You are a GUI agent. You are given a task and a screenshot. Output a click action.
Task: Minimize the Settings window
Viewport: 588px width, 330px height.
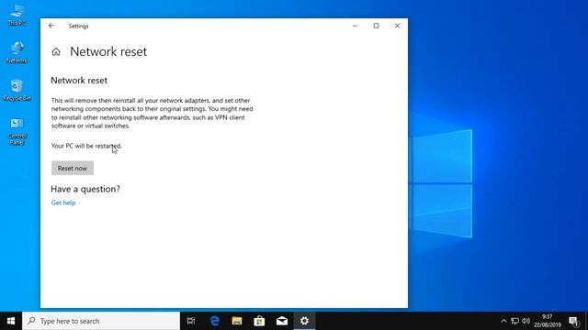click(356, 26)
